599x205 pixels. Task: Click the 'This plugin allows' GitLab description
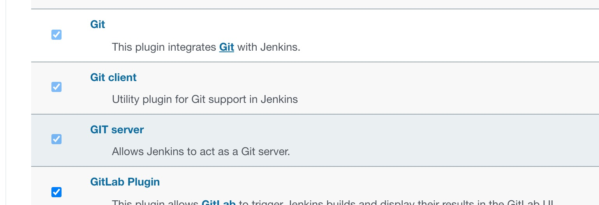pyautogui.click(x=156, y=203)
